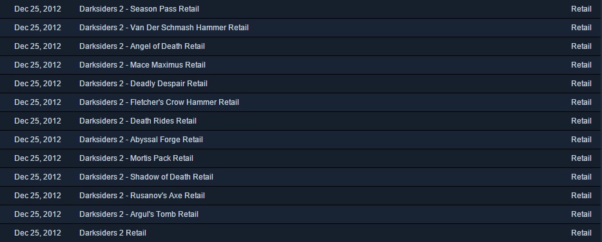Open the Darksiders 2 - Fletcher's Crow Hammer Retail entry
Image resolution: width=602 pixels, height=242 pixels.
click(159, 102)
